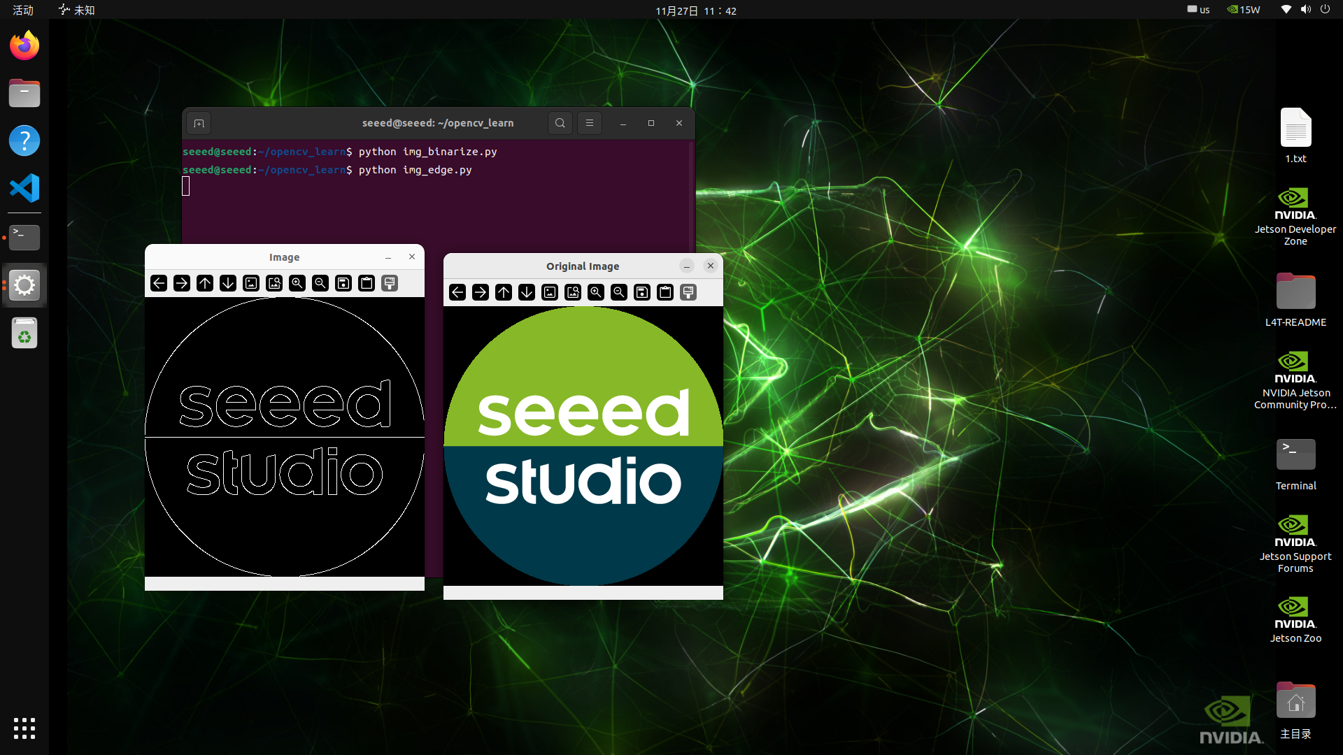Select NVIDIA Jetson Community Projects shortcut
Image resolution: width=1343 pixels, height=755 pixels.
coord(1295,380)
